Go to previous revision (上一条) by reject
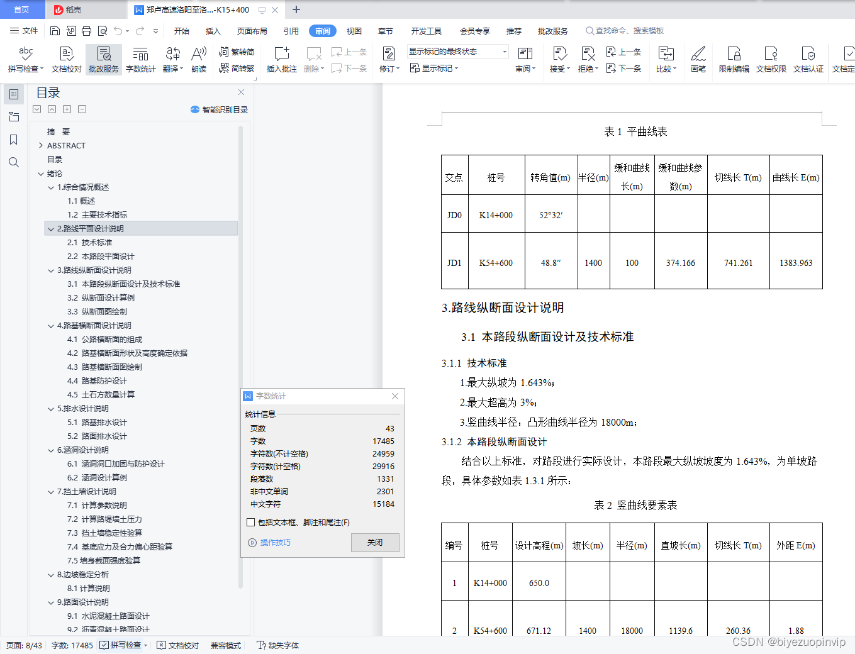The height and width of the screenshot is (654, 855). tap(623, 52)
